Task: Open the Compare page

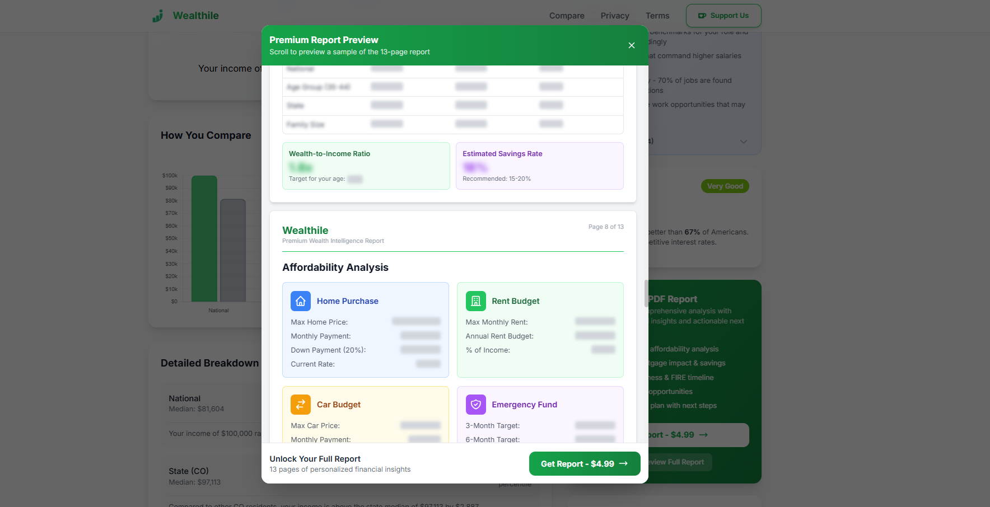Action: point(566,16)
